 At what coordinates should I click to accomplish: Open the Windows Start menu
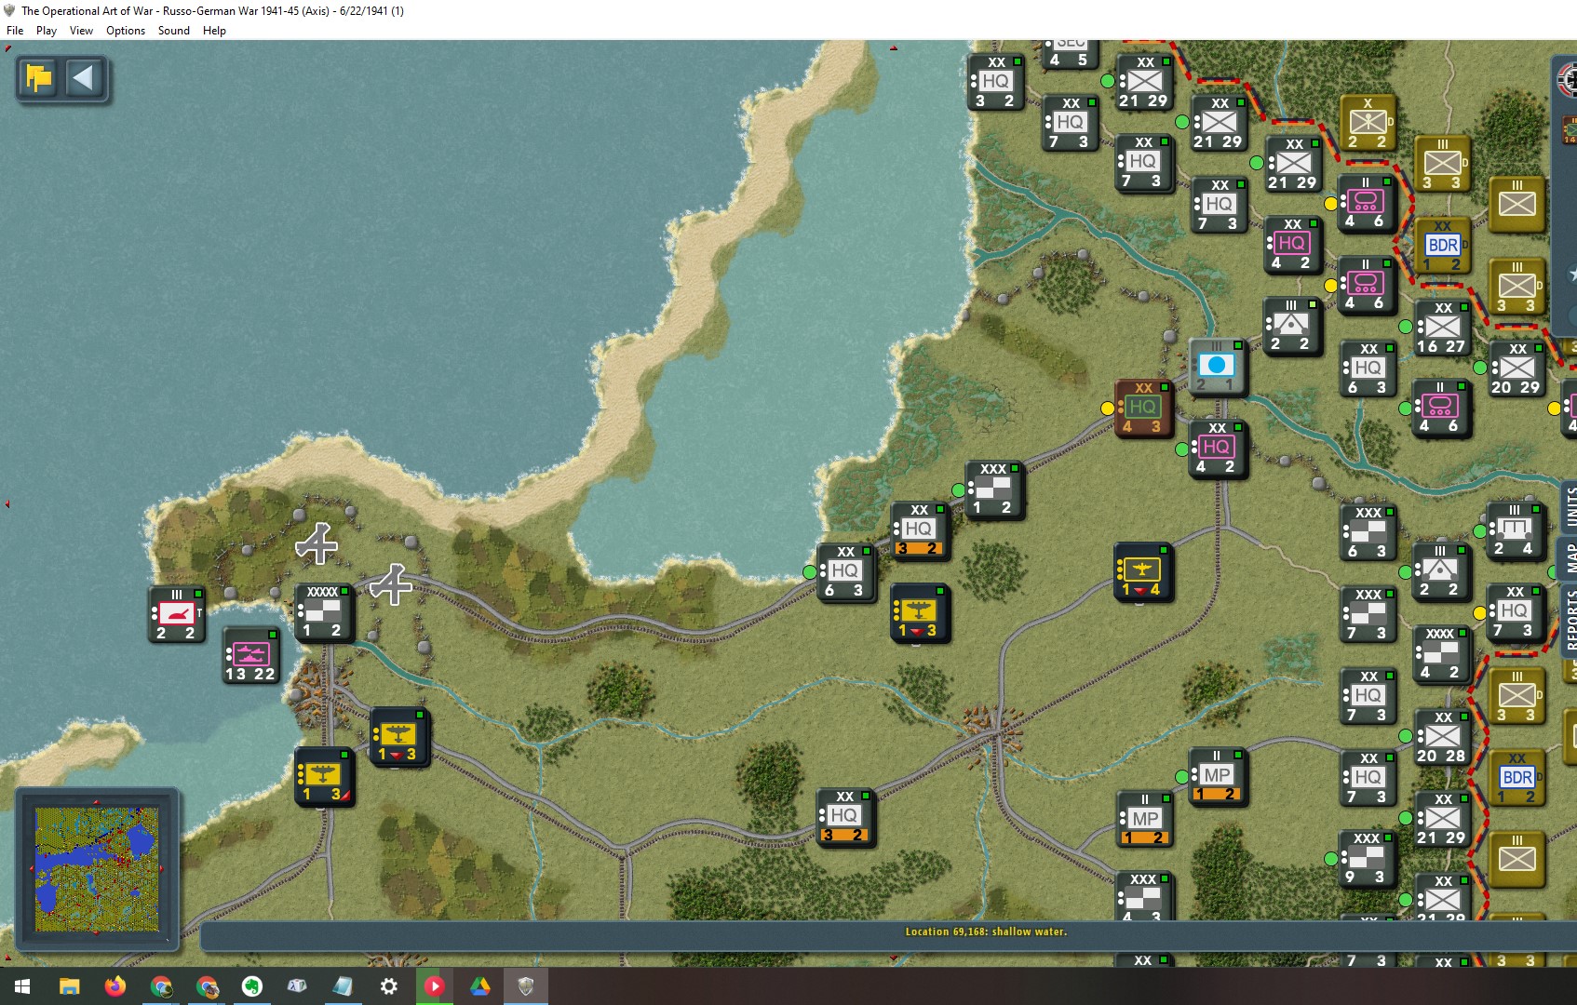point(22,986)
